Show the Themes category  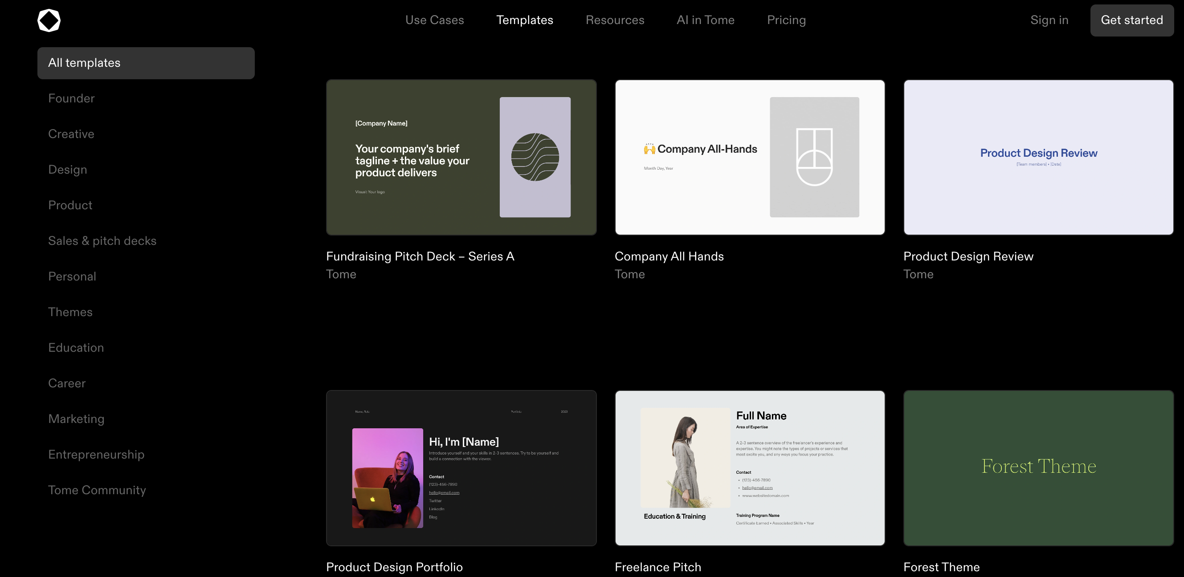click(70, 312)
